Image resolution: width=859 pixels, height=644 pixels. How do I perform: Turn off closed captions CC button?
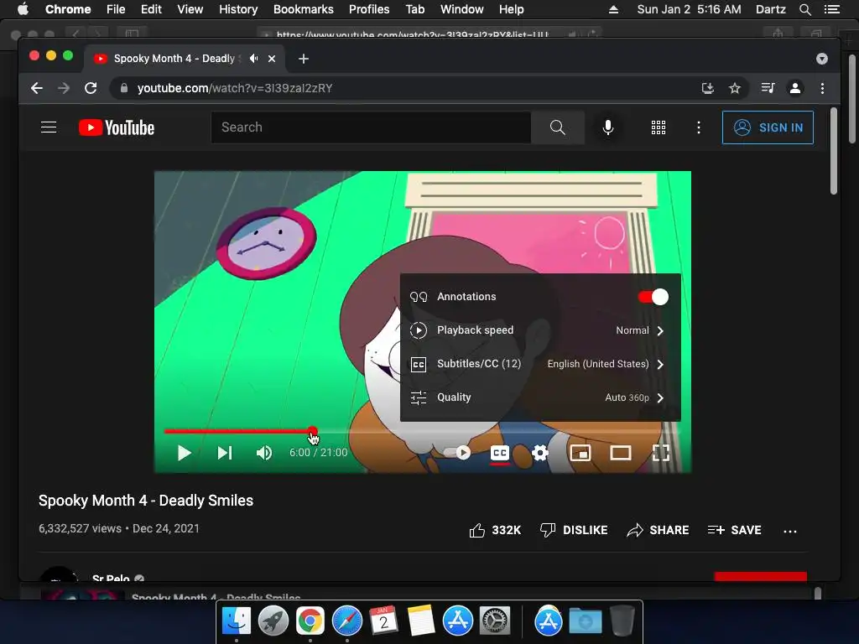coord(500,454)
